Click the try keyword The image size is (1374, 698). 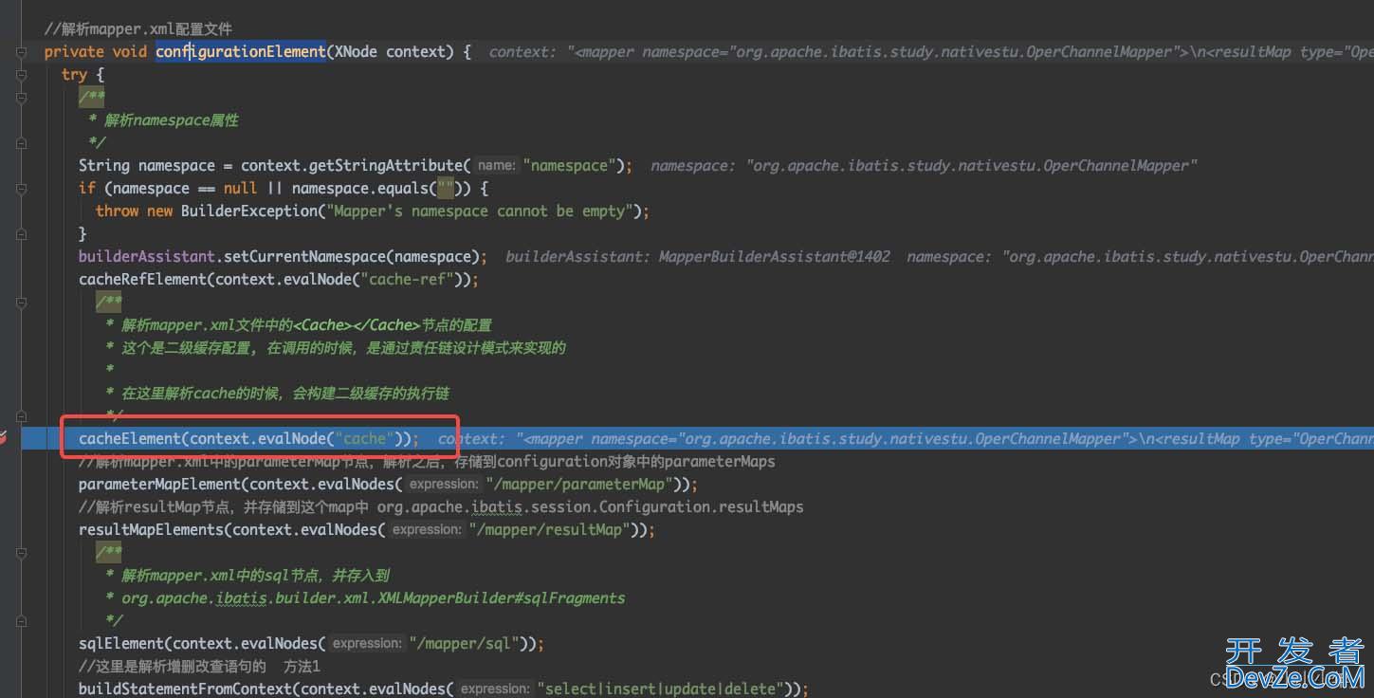pos(75,74)
